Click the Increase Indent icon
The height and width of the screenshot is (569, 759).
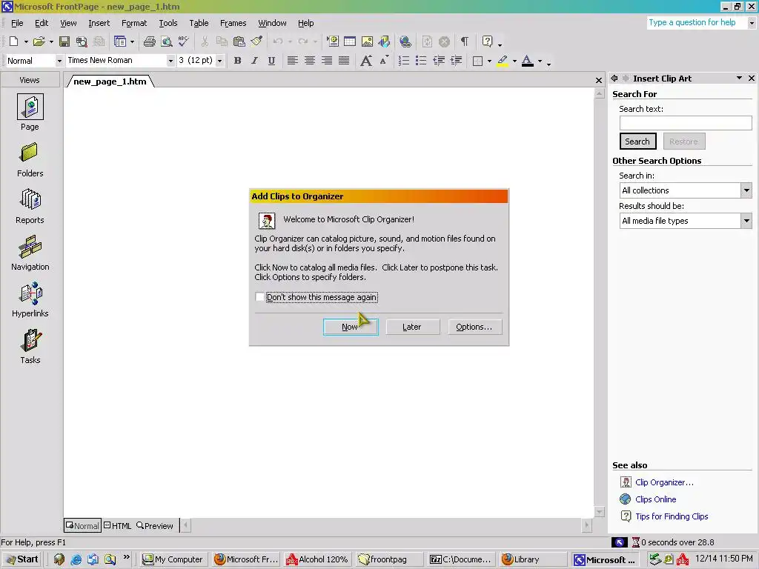click(456, 61)
